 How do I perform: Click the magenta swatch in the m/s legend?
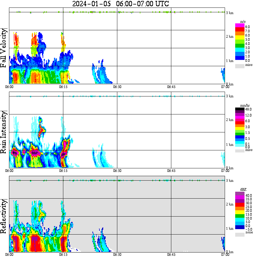[240, 25]
